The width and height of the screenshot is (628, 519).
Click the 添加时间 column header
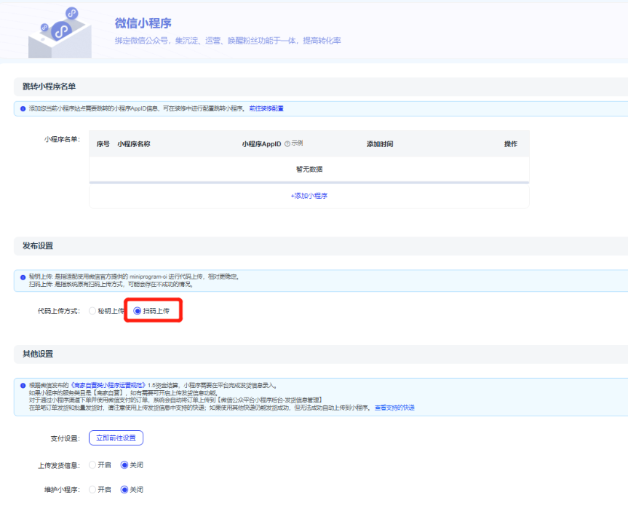380,144
